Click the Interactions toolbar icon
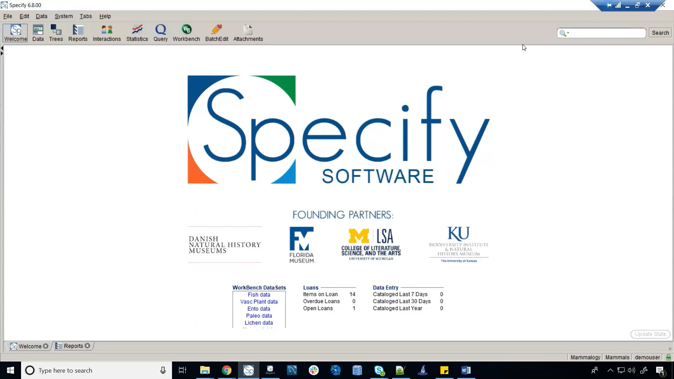This screenshot has height=379, width=674. (107, 33)
